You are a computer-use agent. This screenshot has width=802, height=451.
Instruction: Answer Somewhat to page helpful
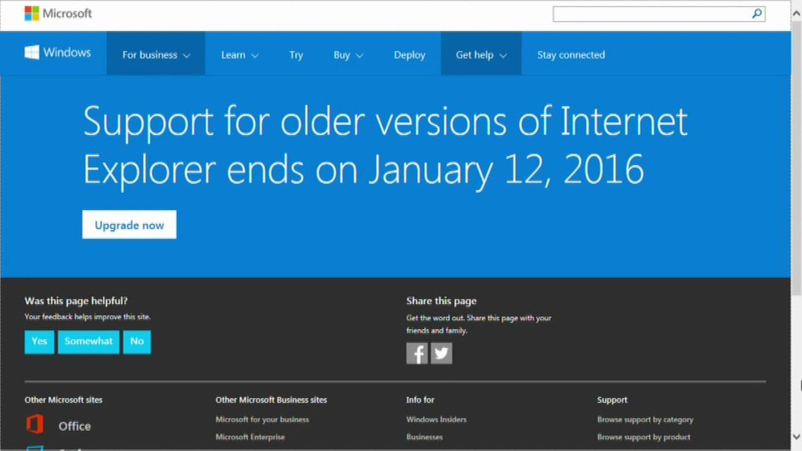pyautogui.click(x=88, y=341)
